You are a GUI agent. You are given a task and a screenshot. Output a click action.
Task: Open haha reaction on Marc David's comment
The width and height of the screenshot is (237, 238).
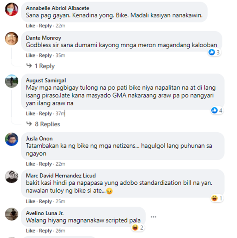click(x=217, y=198)
